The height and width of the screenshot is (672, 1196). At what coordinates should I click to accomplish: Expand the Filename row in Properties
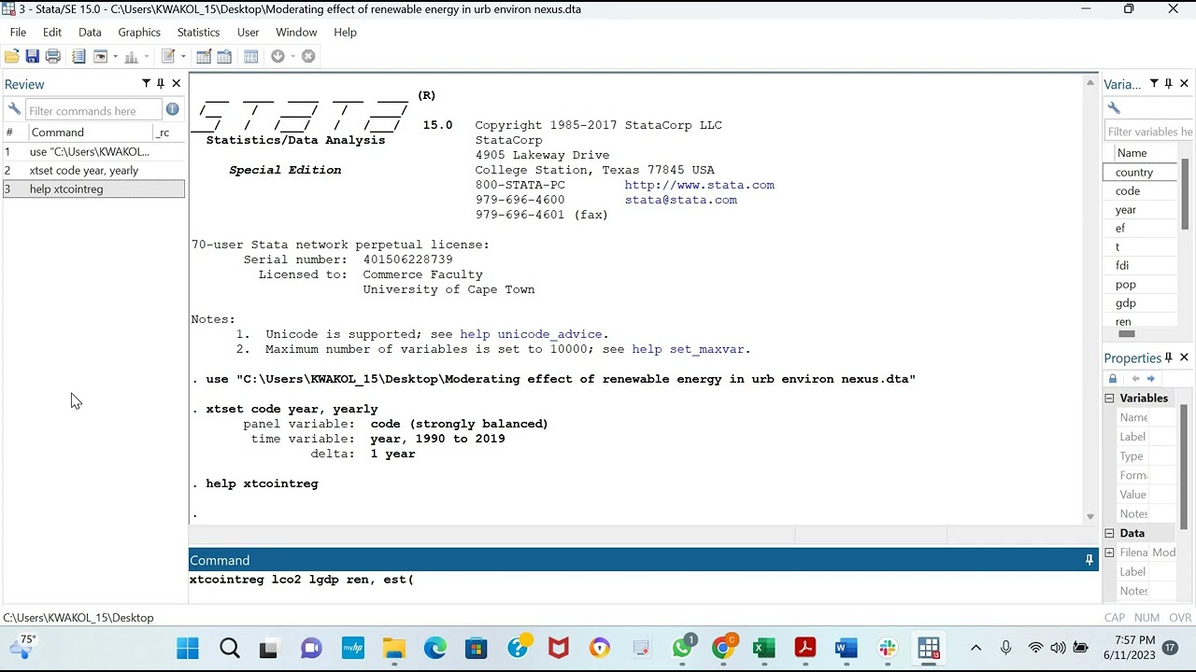coord(1110,553)
